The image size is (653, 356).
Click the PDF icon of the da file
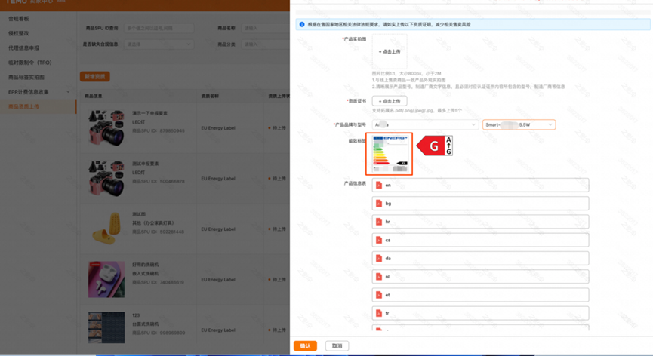pos(378,258)
